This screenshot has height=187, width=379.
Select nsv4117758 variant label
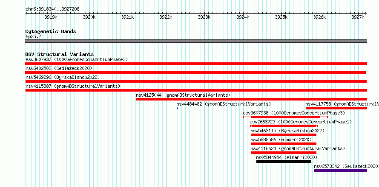point(342,104)
